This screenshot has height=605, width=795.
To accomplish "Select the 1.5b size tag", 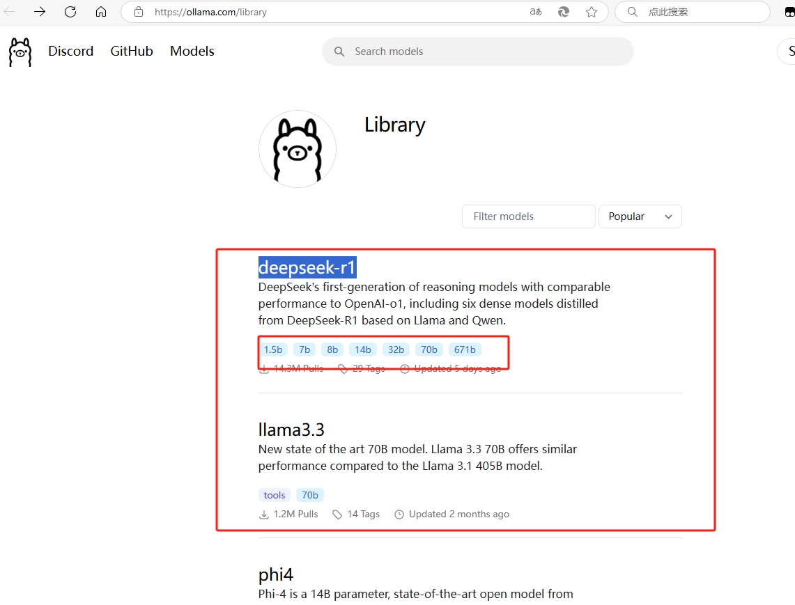I will coord(273,349).
